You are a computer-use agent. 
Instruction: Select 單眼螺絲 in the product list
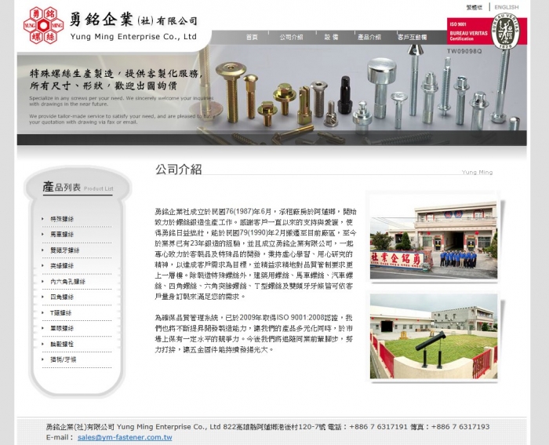point(62,328)
